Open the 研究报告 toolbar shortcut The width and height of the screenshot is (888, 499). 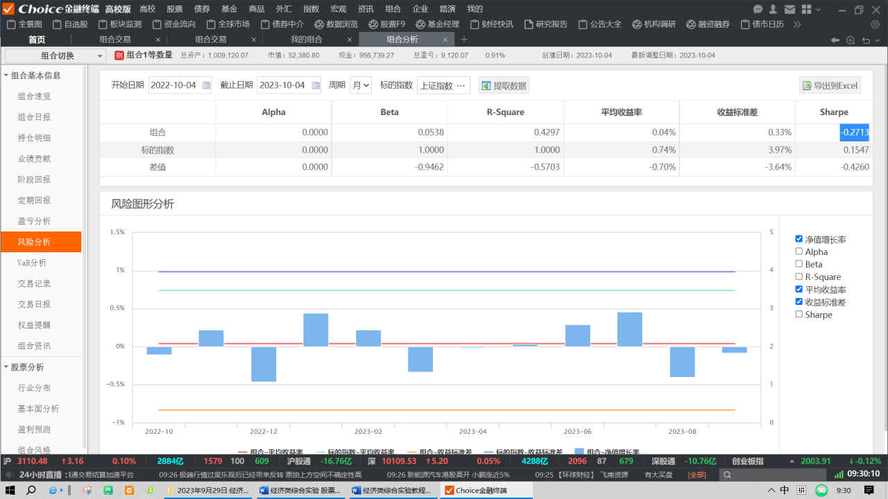[x=545, y=24]
